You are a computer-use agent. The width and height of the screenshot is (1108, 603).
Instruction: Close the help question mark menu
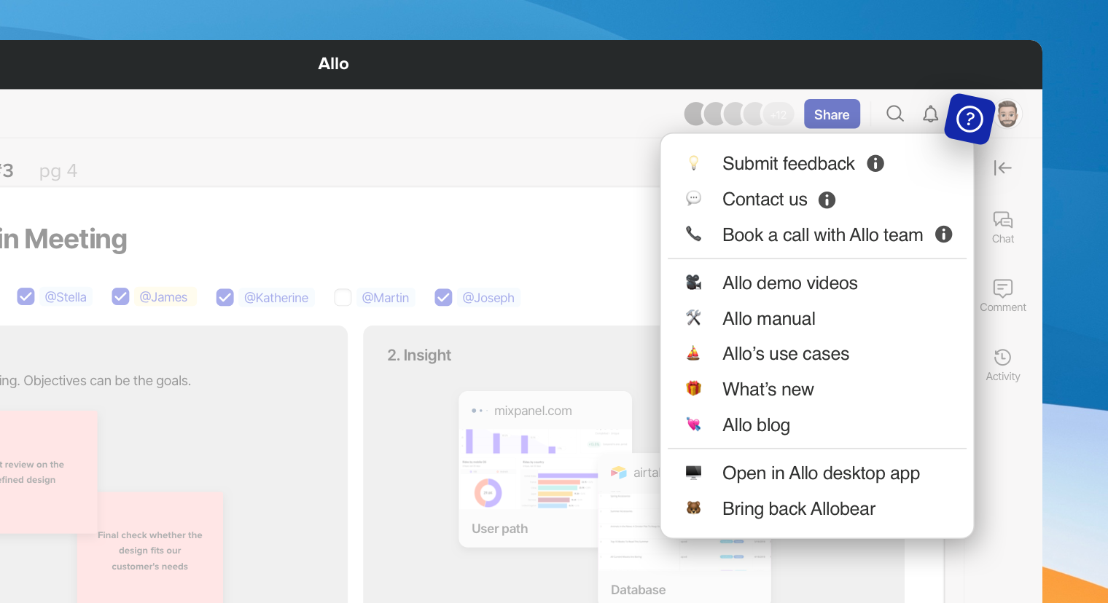[970, 119]
